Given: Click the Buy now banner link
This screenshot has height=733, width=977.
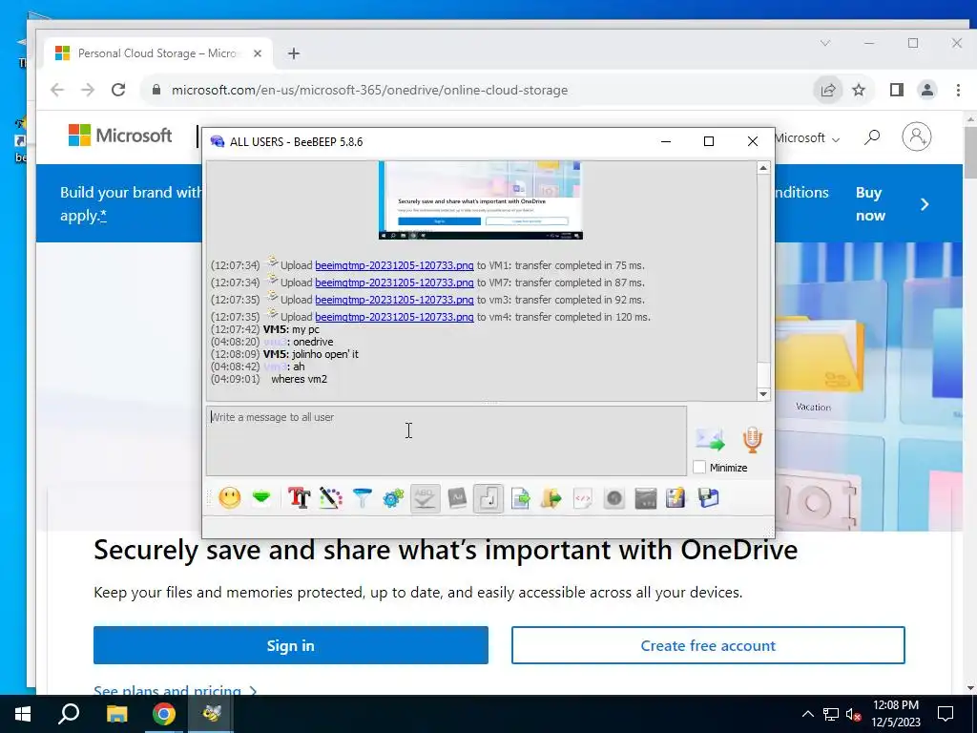Looking at the screenshot, I should point(870,204).
